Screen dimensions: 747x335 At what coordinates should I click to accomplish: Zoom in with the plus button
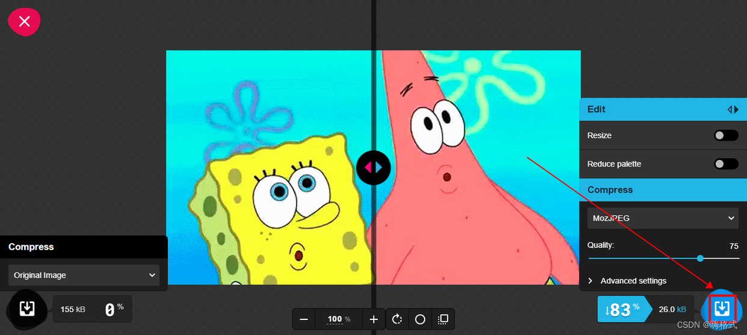373,319
